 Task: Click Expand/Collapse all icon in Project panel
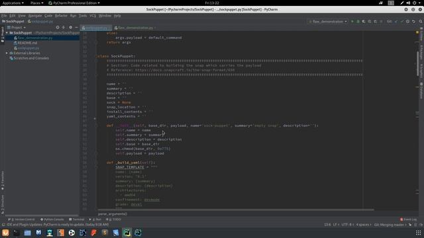[x=64, y=27]
